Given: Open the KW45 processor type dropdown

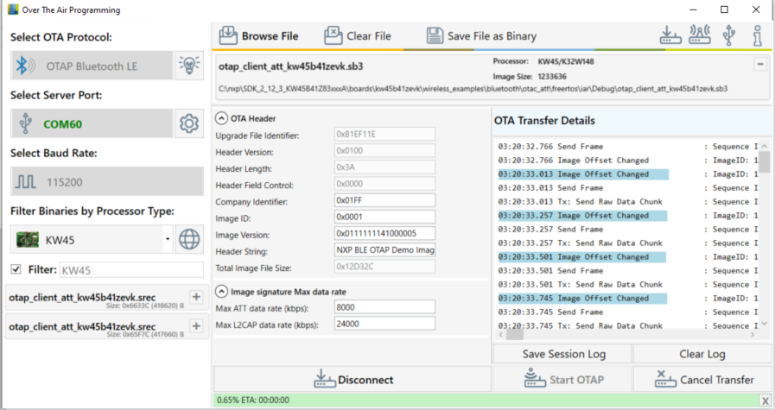Looking at the screenshot, I should (x=167, y=239).
